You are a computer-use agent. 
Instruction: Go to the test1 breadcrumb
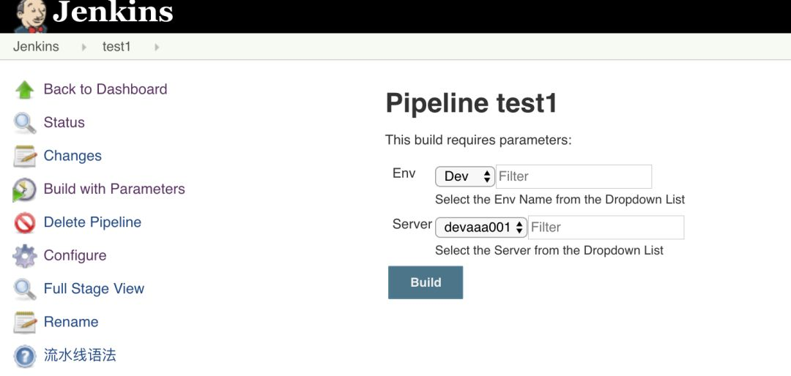click(116, 47)
